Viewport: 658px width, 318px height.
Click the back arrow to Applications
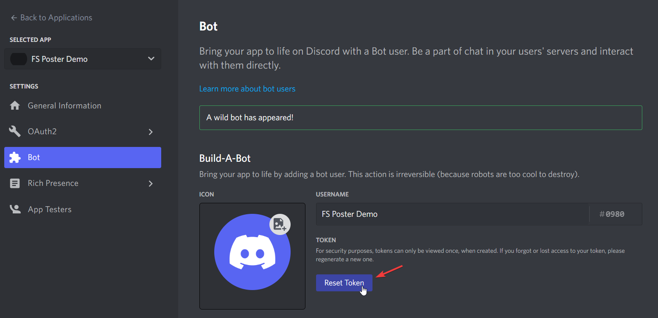[14, 18]
